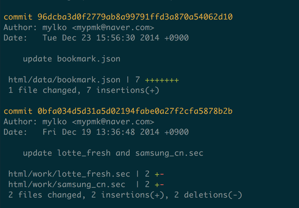This screenshot has height=208, width=299.
Task: Click the commit hash starting with 0bfa034d
Action: click(135, 111)
